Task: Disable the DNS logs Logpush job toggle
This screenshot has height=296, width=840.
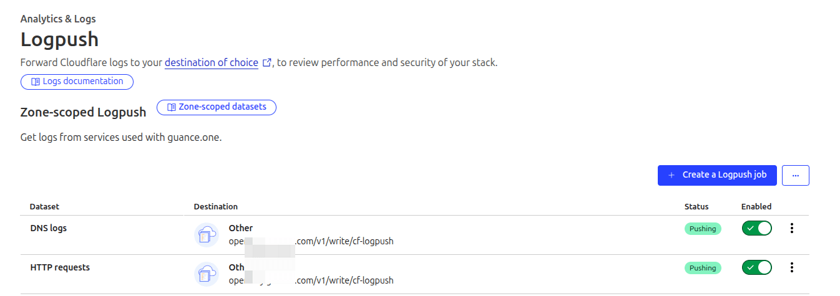Action: pyautogui.click(x=756, y=228)
